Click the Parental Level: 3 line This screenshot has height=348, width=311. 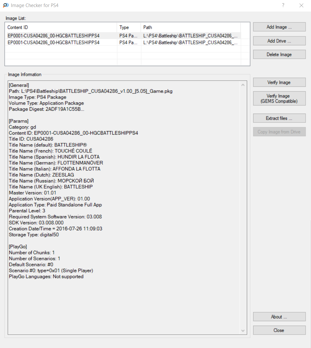[27, 211]
